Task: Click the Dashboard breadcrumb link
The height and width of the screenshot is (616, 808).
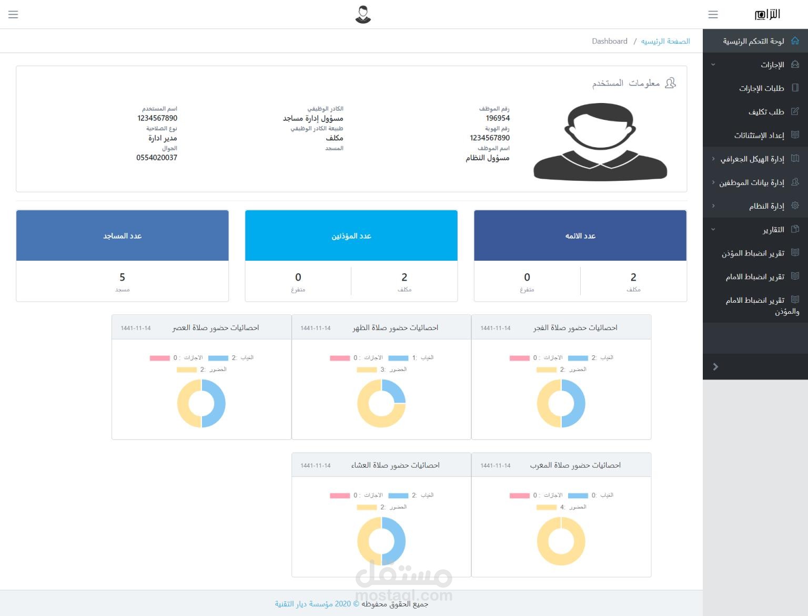Action: (610, 41)
